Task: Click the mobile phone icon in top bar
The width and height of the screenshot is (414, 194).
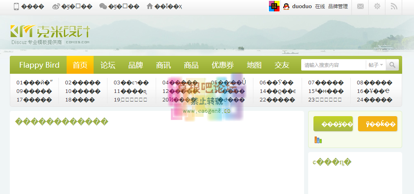Action: coord(16,7)
